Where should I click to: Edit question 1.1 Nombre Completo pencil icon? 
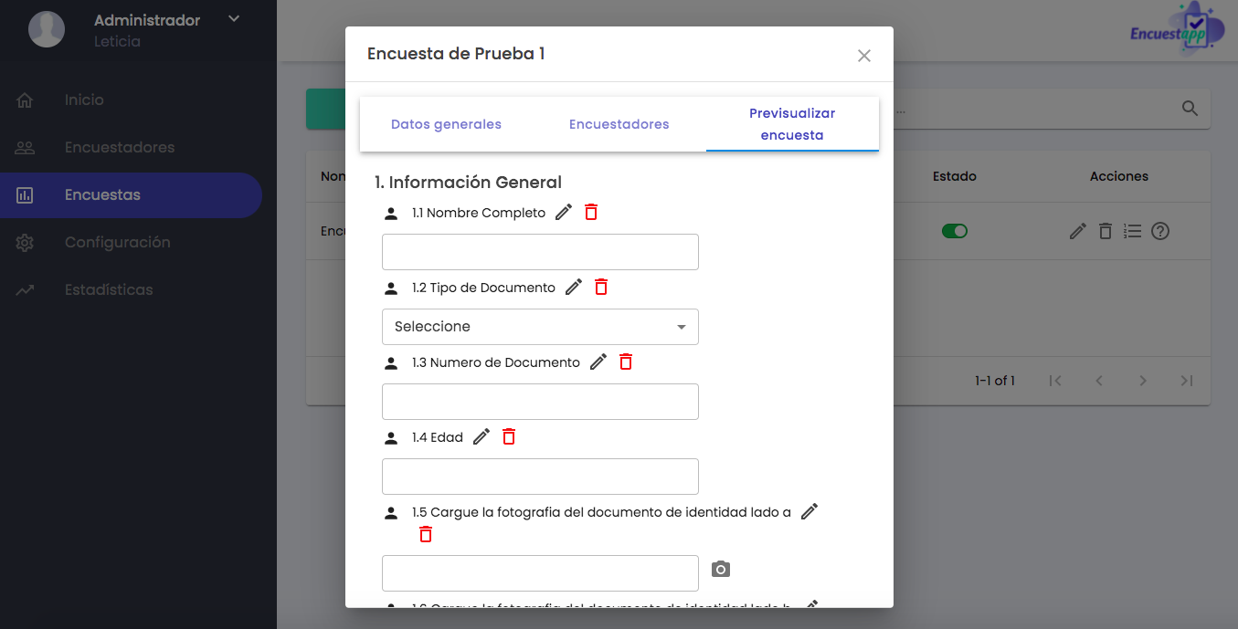click(564, 212)
